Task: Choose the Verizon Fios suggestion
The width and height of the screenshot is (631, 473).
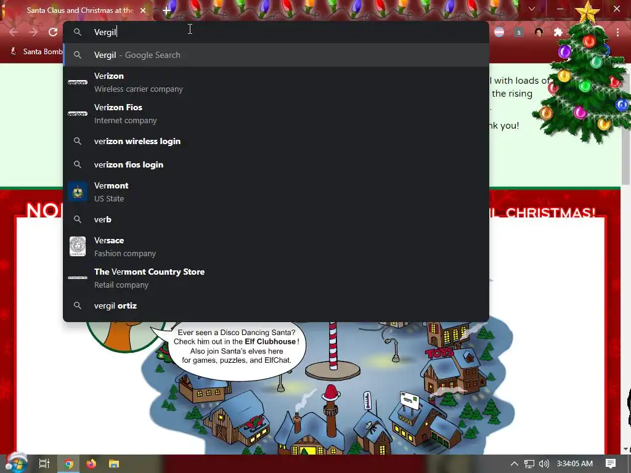Action: (x=276, y=114)
